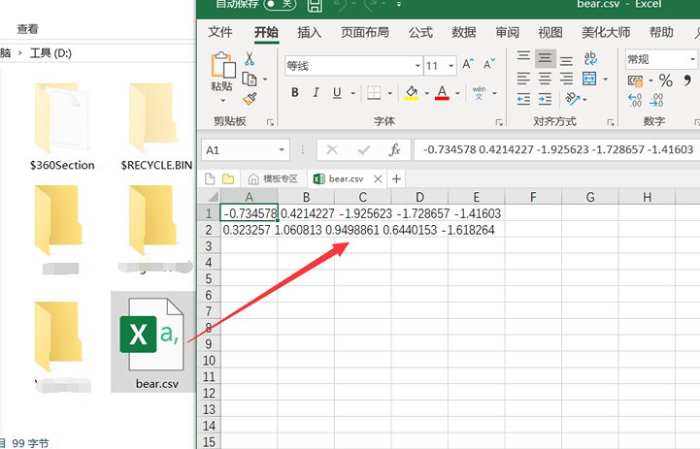Click the increase indent icon
The width and height of the screenshot is (700, 449).
(545, 99)
